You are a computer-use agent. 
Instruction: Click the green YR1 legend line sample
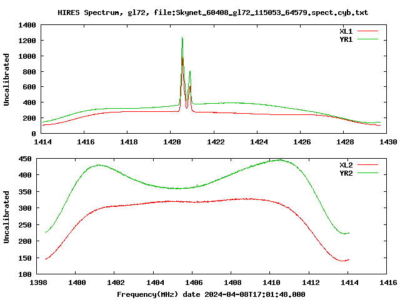click(367, 39)
